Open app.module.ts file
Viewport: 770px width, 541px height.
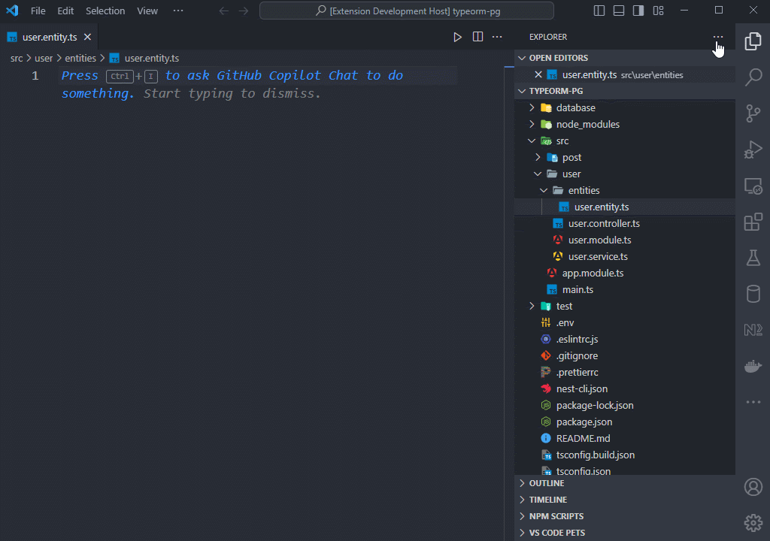click(x=625, y=274)
